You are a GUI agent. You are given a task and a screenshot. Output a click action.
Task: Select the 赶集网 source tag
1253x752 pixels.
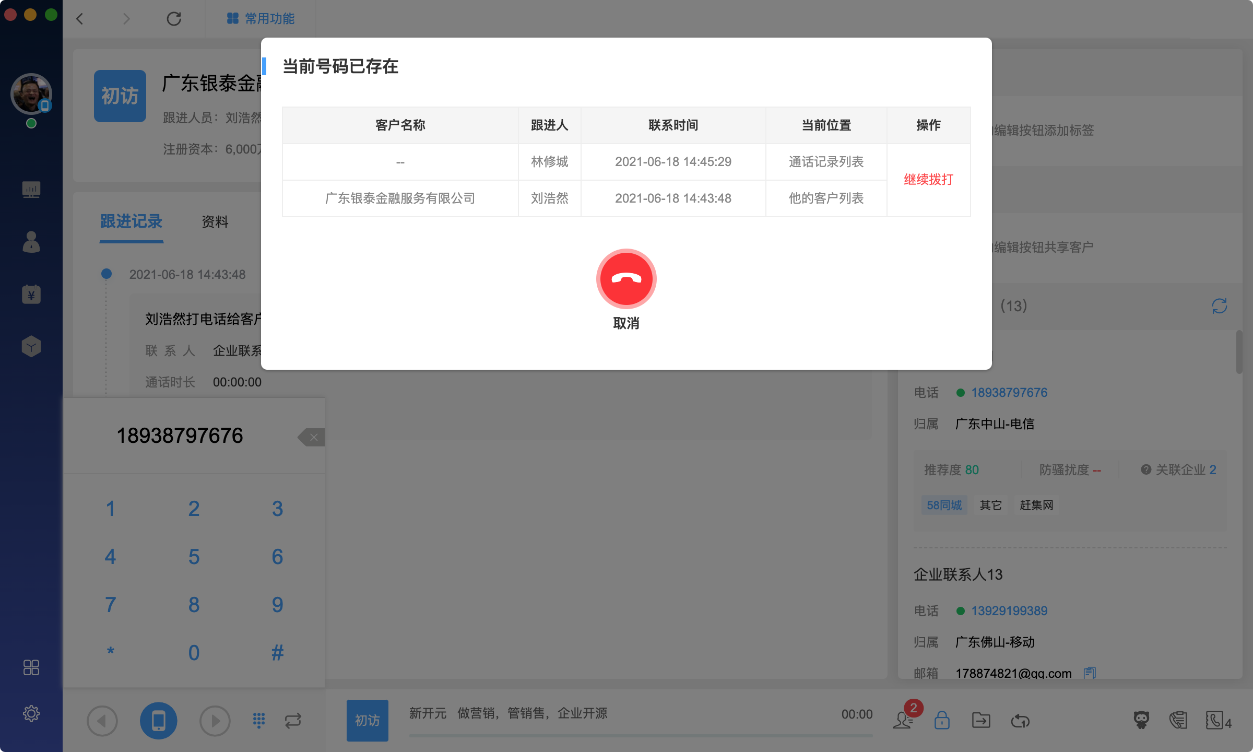pyautogui.click(x=1036, y=505)
